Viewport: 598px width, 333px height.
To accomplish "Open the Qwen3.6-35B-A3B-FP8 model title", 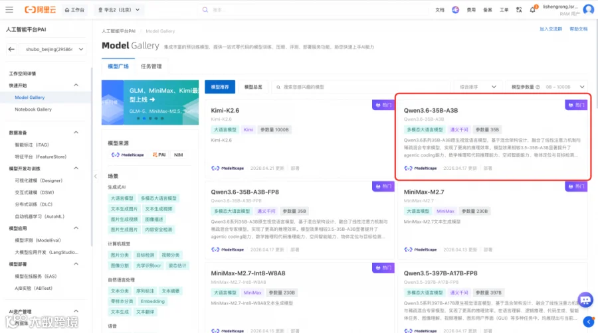I will tap(245, 192).
